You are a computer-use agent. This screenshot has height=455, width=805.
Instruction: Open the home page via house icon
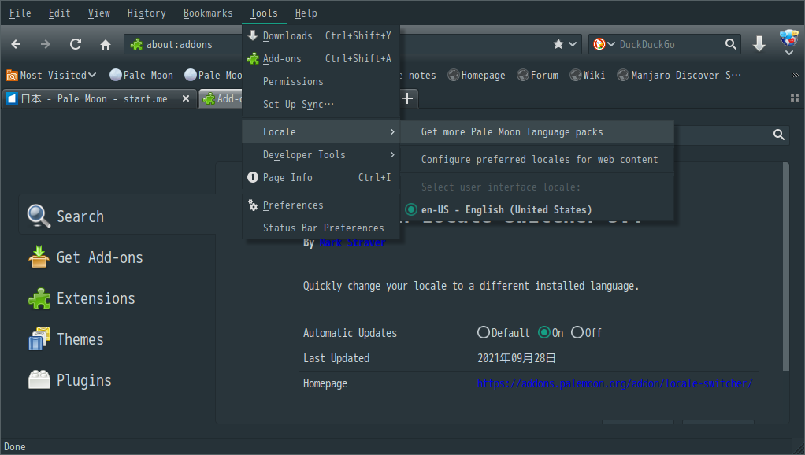click(x=106, y=45)
